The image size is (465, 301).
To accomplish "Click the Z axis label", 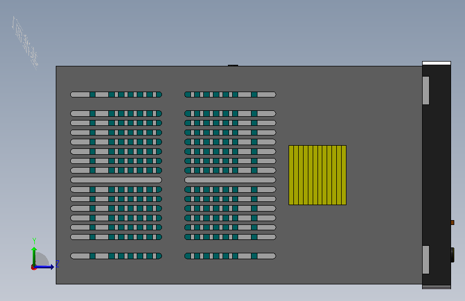I will pyautogui.click(x=57, y=264).
